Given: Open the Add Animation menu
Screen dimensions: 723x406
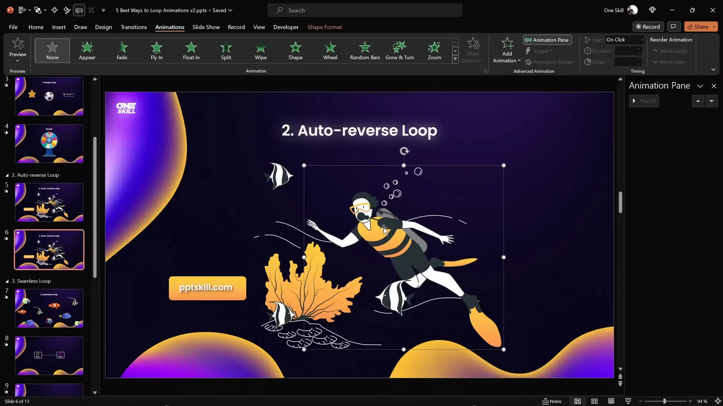Looking at the screenshot, I should tap(507, 50).
